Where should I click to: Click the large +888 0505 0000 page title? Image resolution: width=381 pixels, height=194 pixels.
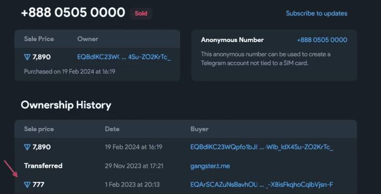click(73, 12)
